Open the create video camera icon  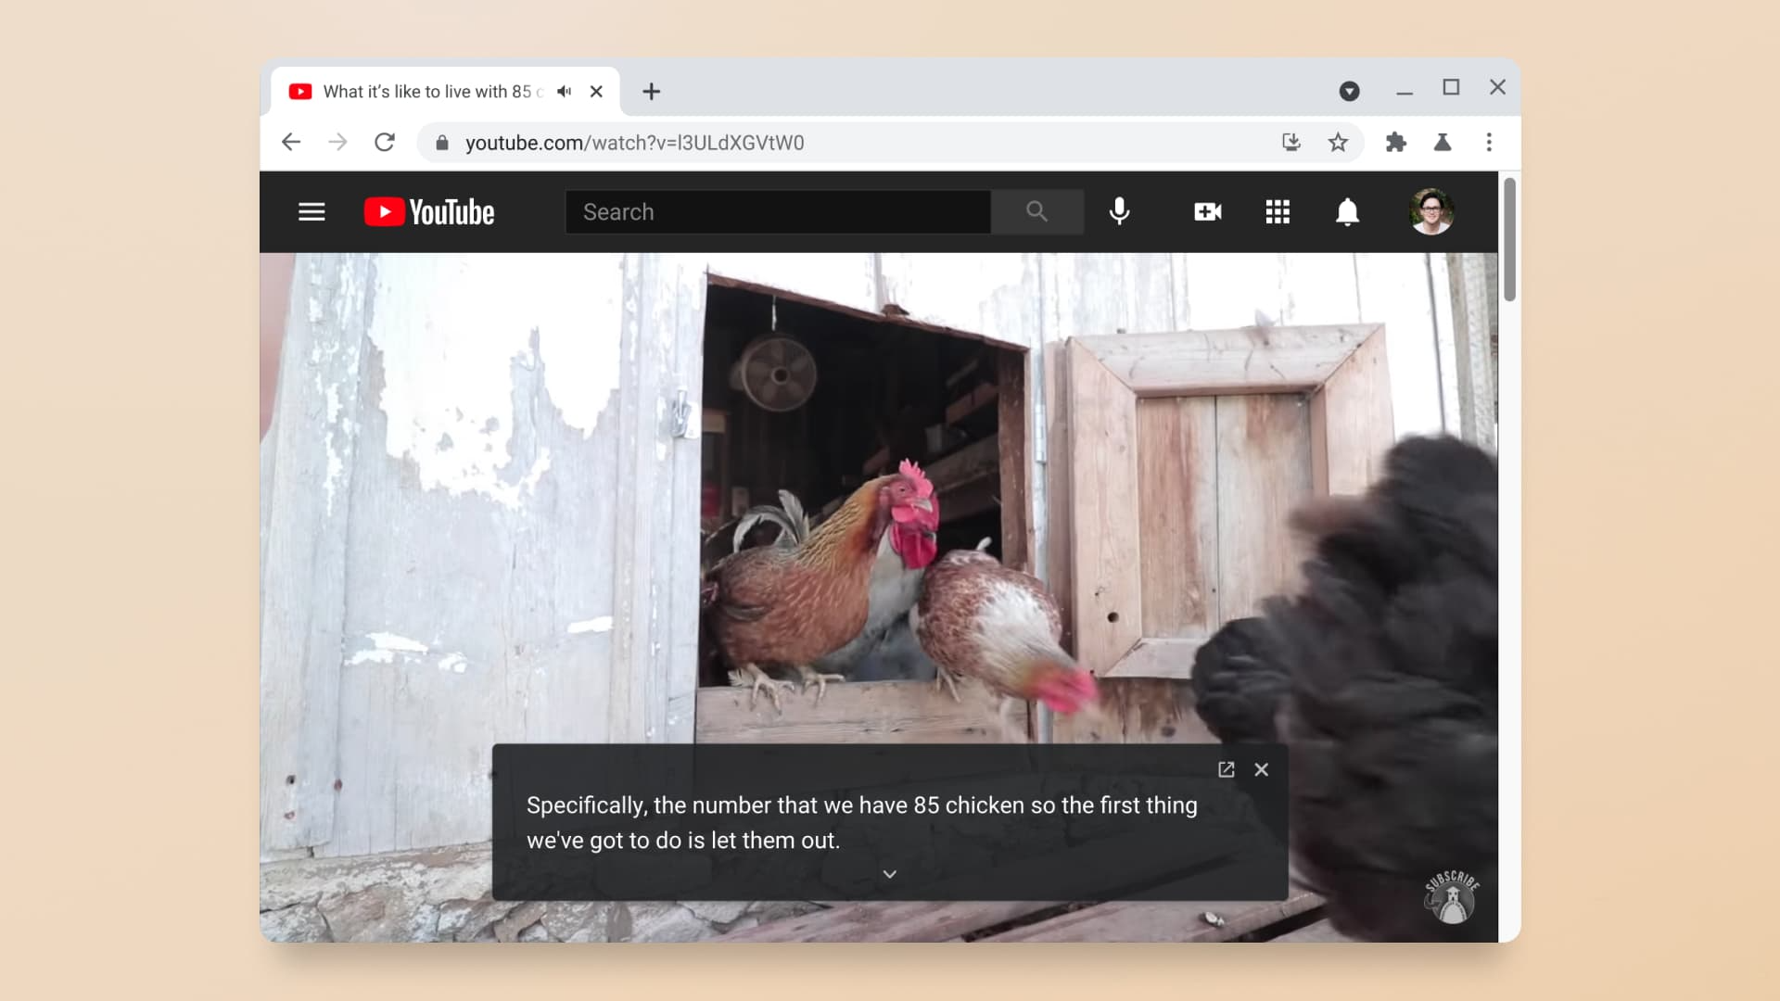click(x=1207, y=212)
